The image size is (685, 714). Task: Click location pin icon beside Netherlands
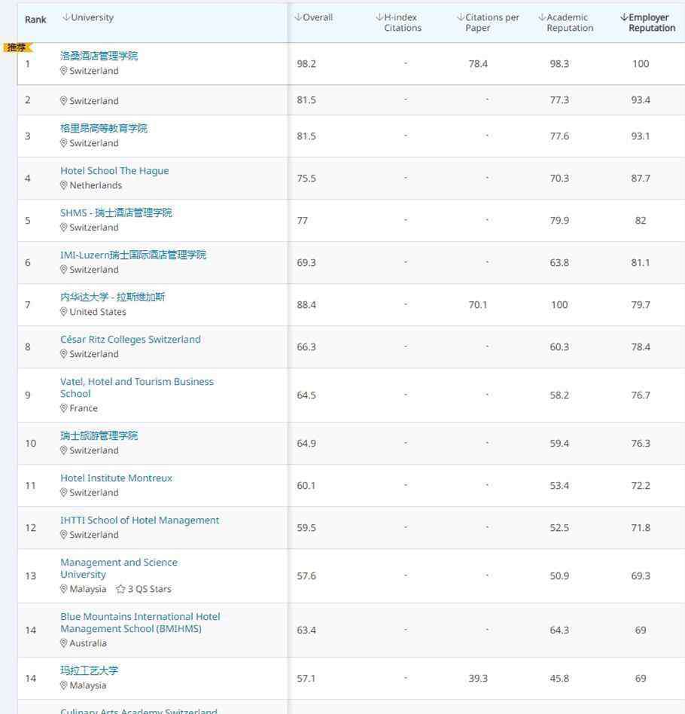pos(64,185)
